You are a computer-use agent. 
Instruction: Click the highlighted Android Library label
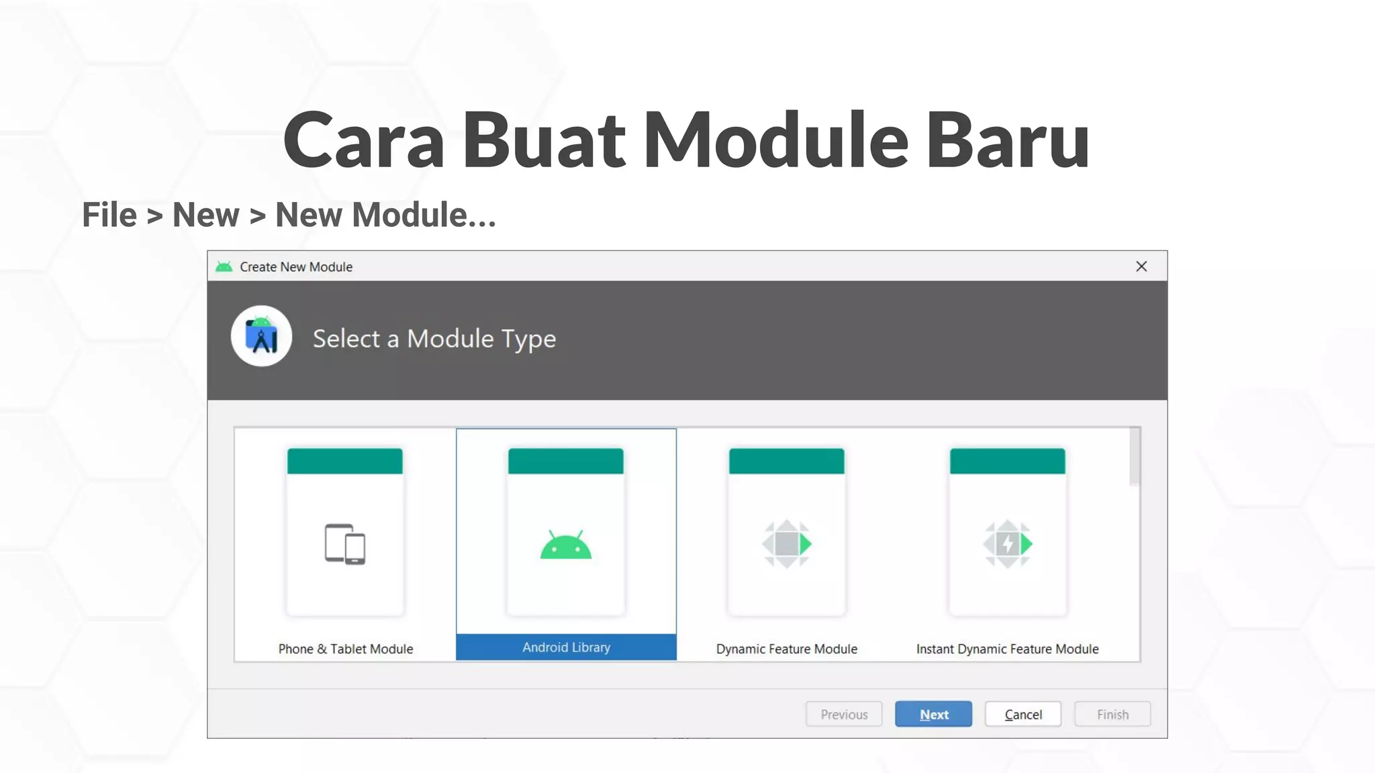[566, 647]
